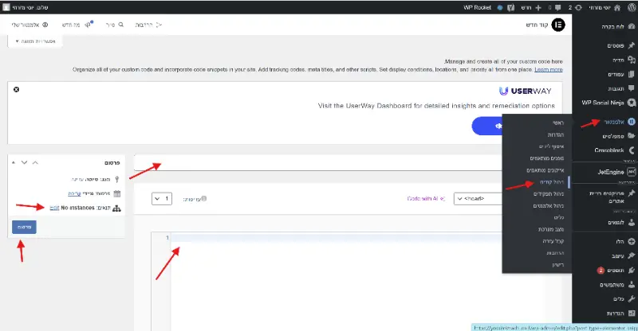Viewport: 638px width, 331px height.
Task: Edit conditions link next to 'No instances'
Action: pos(54,208)
